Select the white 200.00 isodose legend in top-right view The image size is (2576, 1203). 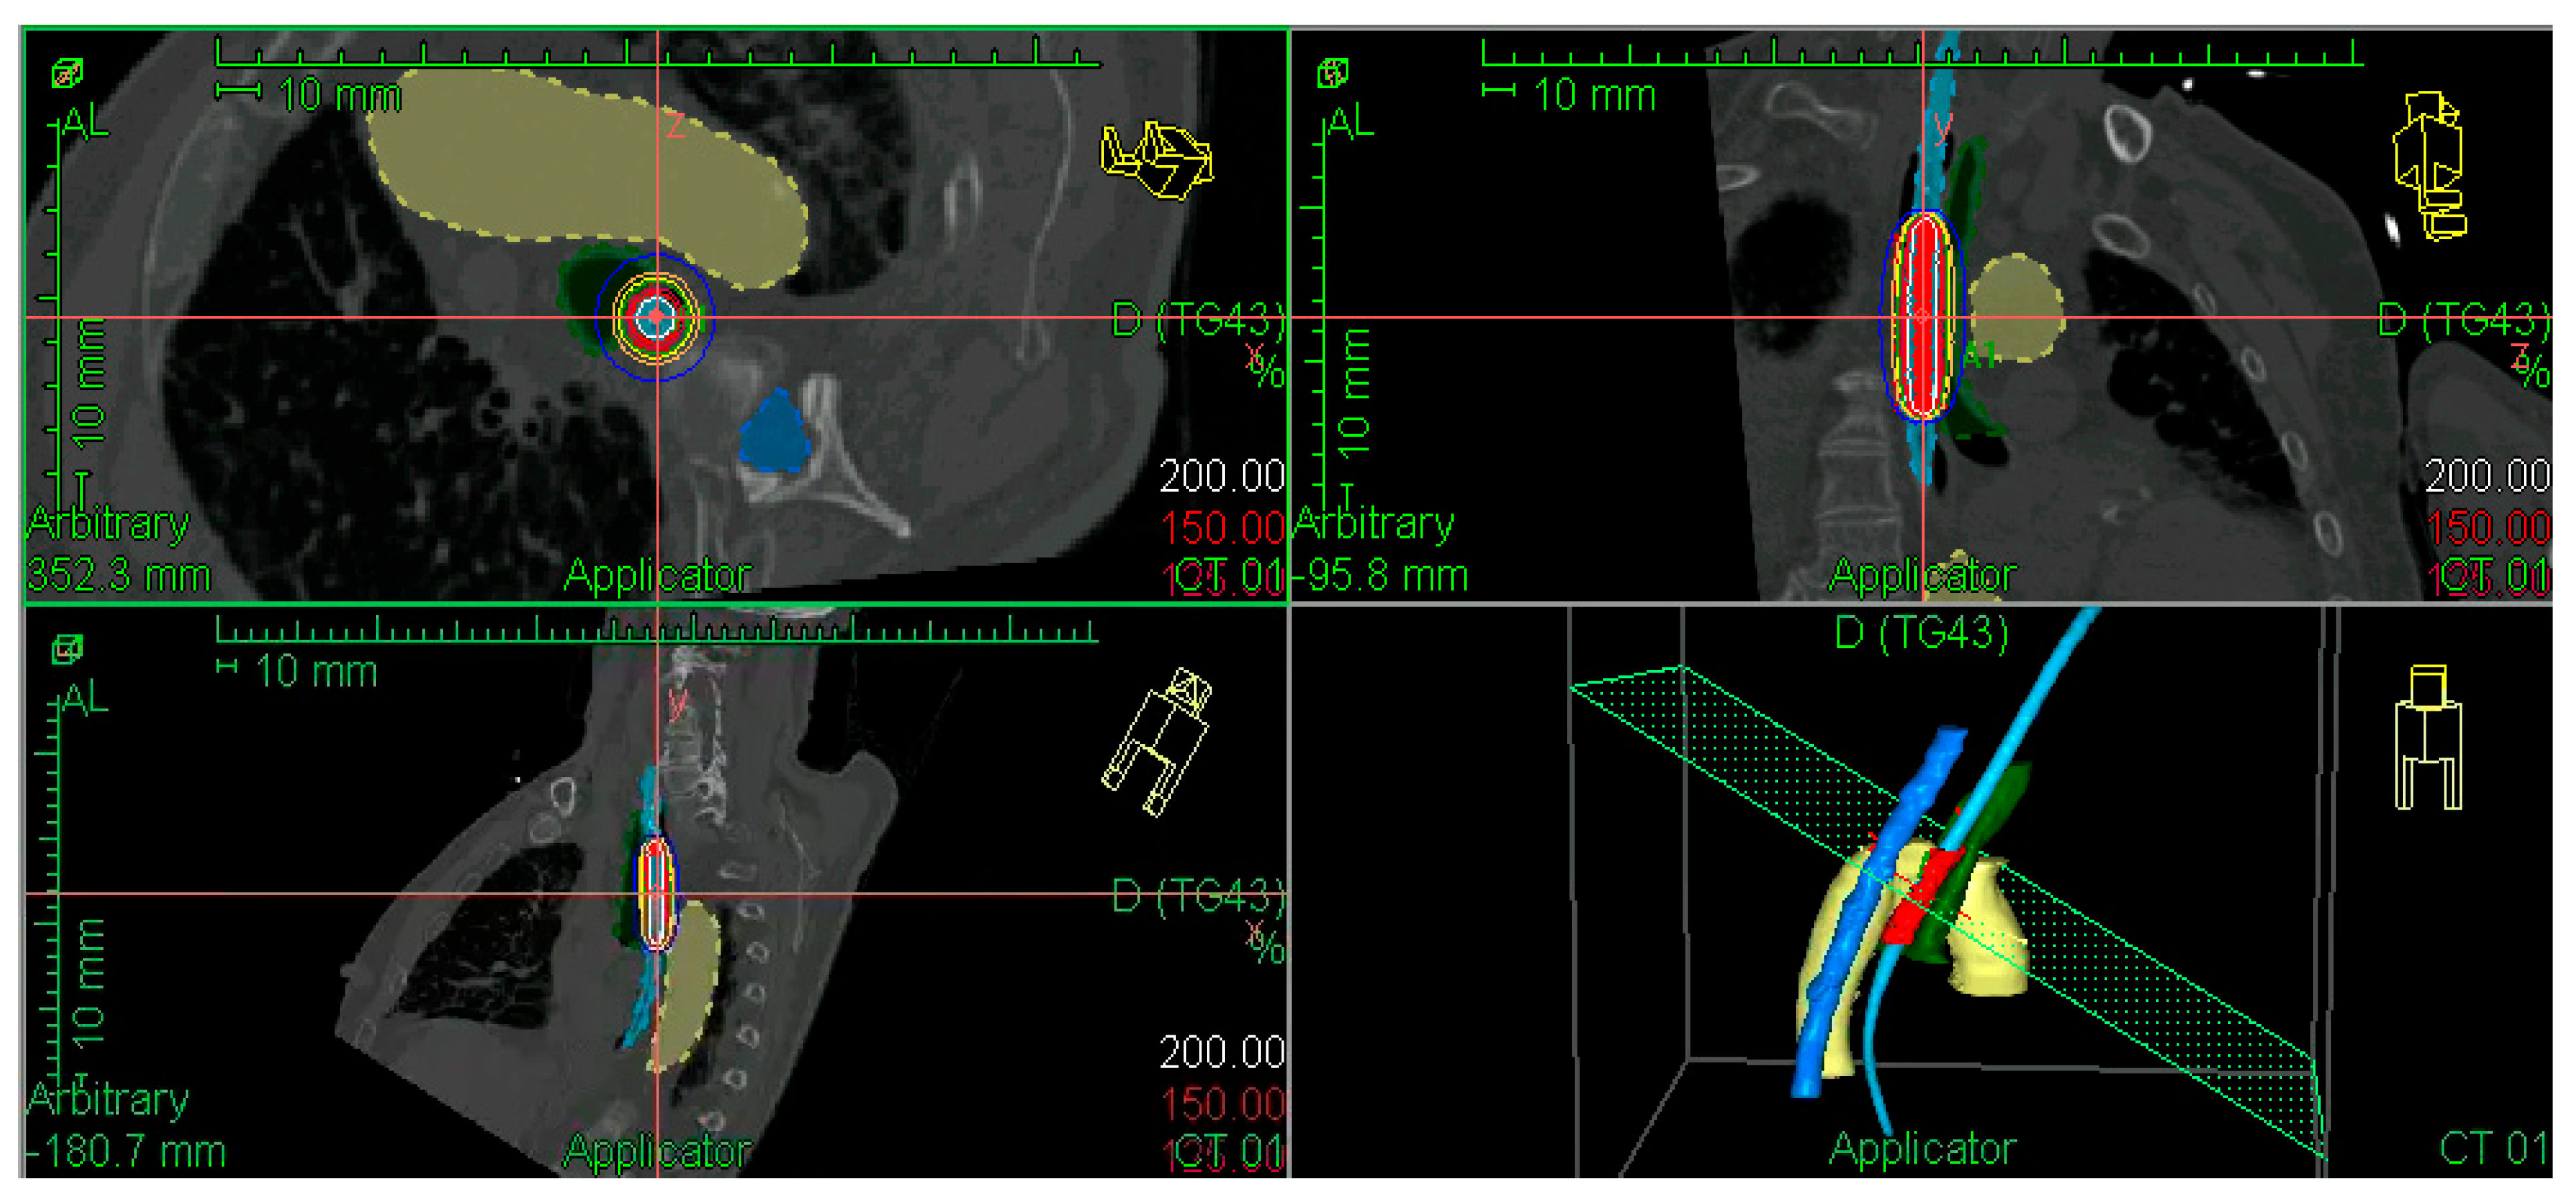[2487, 475]
